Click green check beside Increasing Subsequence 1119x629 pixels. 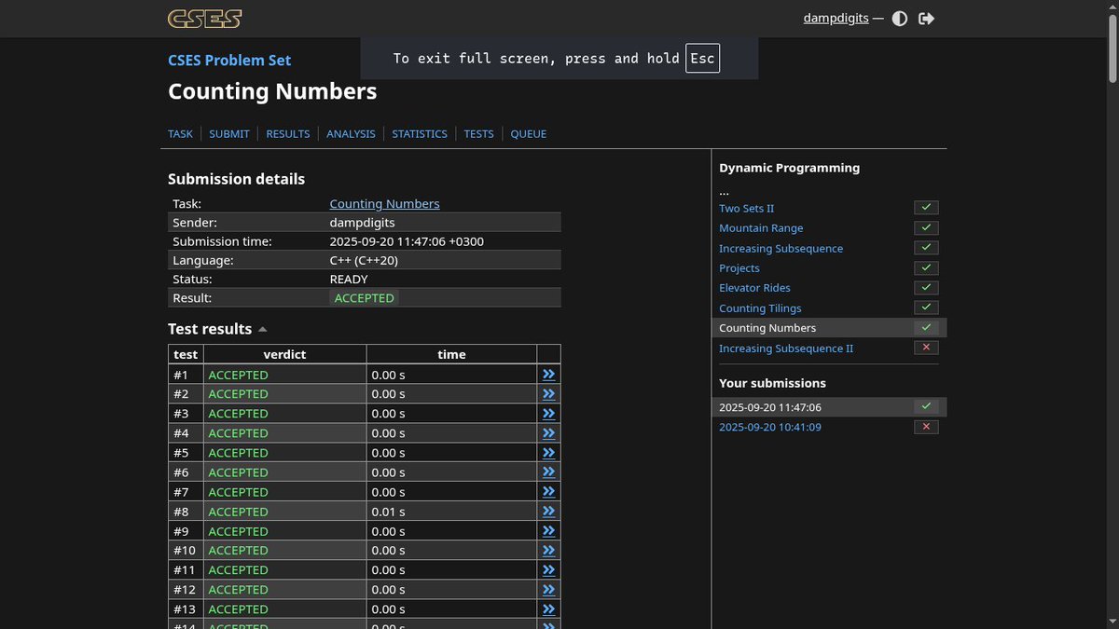pos(926,248)
